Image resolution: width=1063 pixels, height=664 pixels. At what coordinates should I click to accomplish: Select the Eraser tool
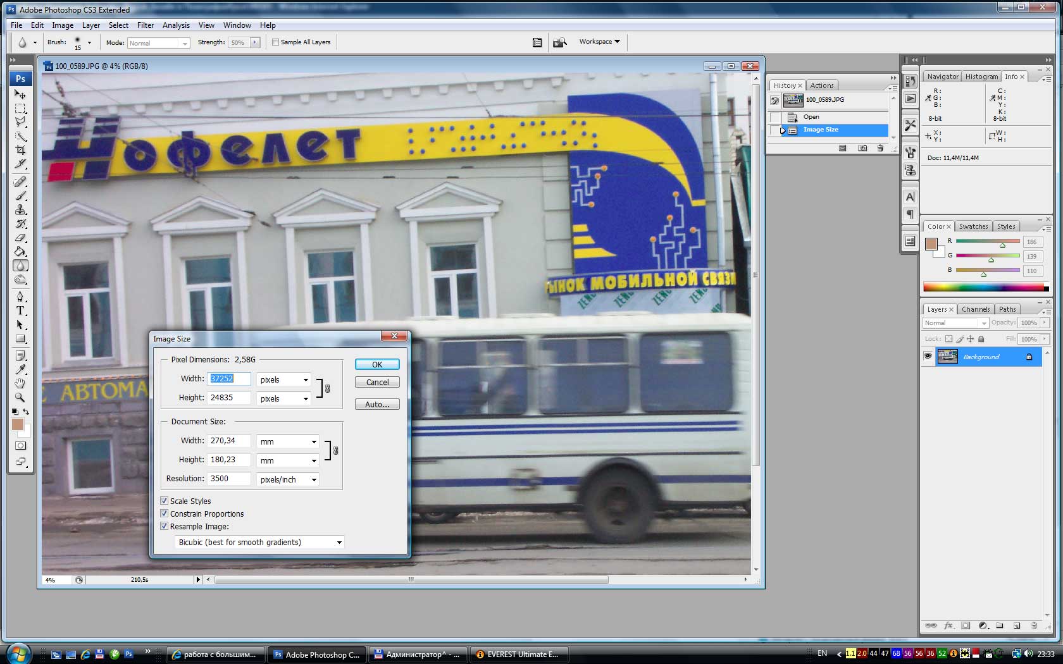coord(20,238)
